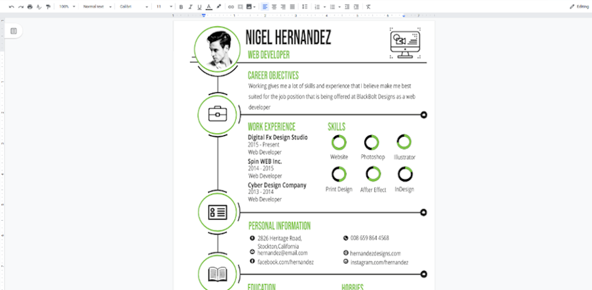592x290 pixels.
Task: Click Digital Fx Design Studio text
Action: [278, 137]
